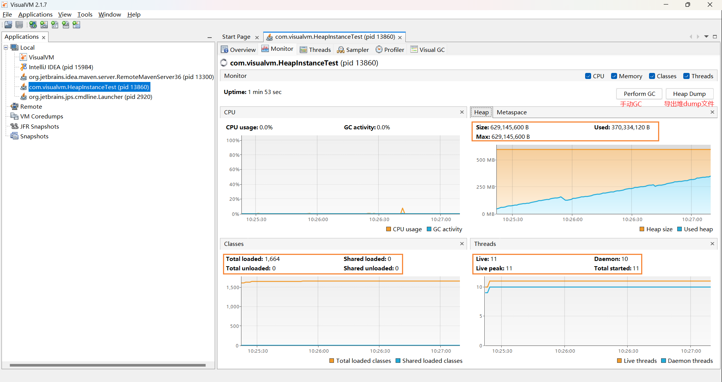Click the Local computer icon
The height and width of the screenshot is (382, 722).
[15, 47]
